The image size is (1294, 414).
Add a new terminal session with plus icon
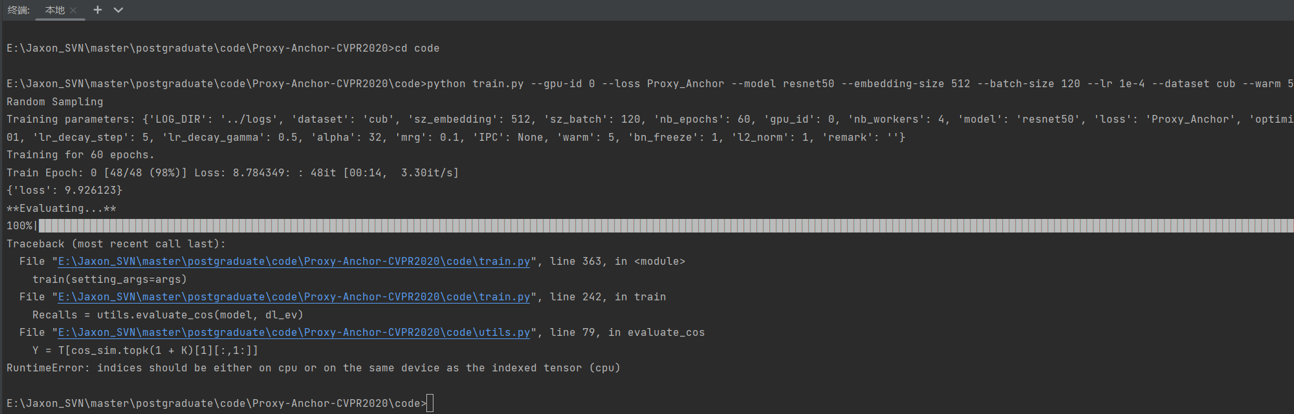click(98, 10)
